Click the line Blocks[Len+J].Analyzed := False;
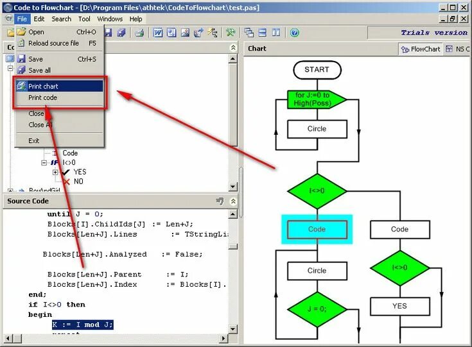 click(123, 255)
